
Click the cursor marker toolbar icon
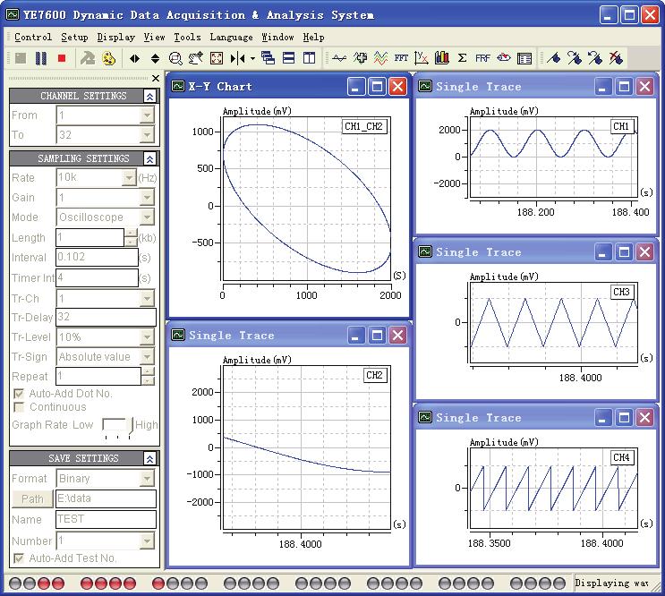click(x=238, y=58)
